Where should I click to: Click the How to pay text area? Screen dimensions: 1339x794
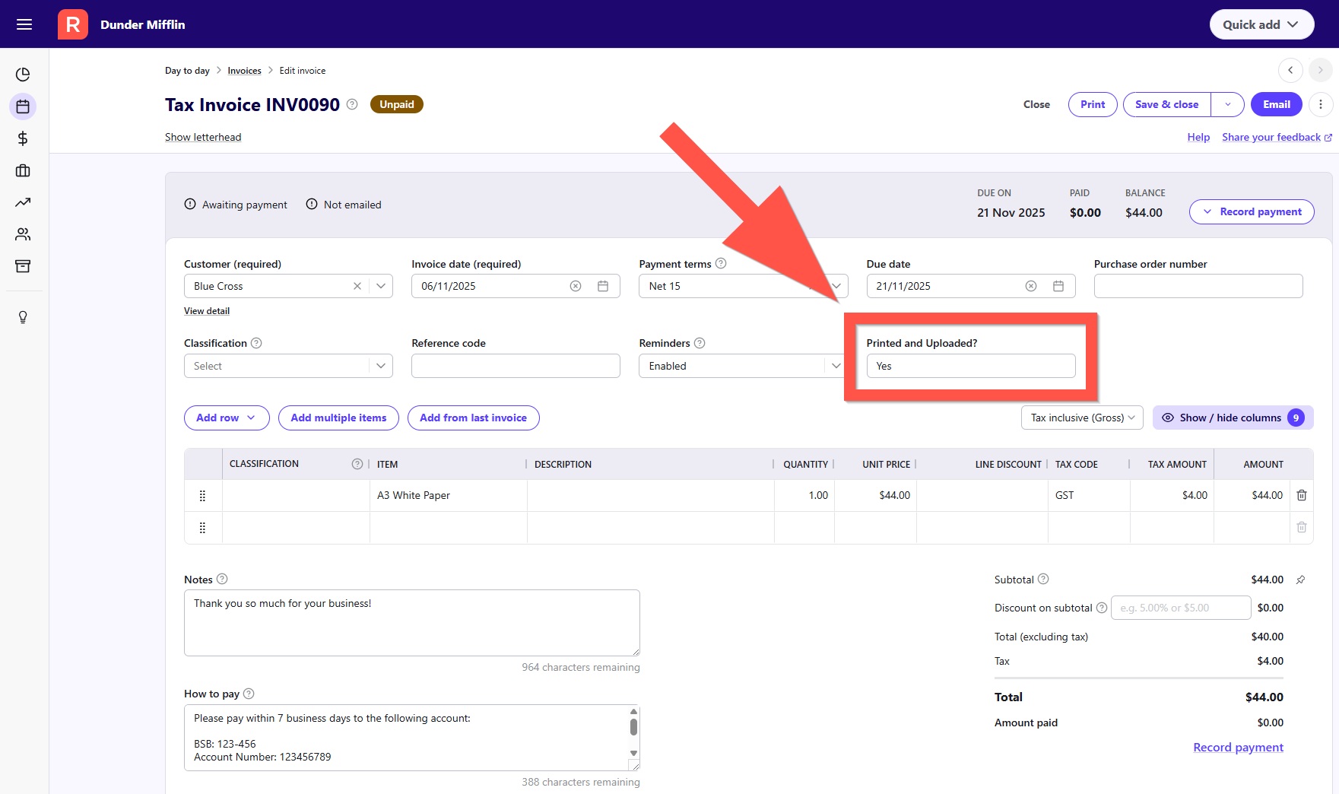coord(411,738)
